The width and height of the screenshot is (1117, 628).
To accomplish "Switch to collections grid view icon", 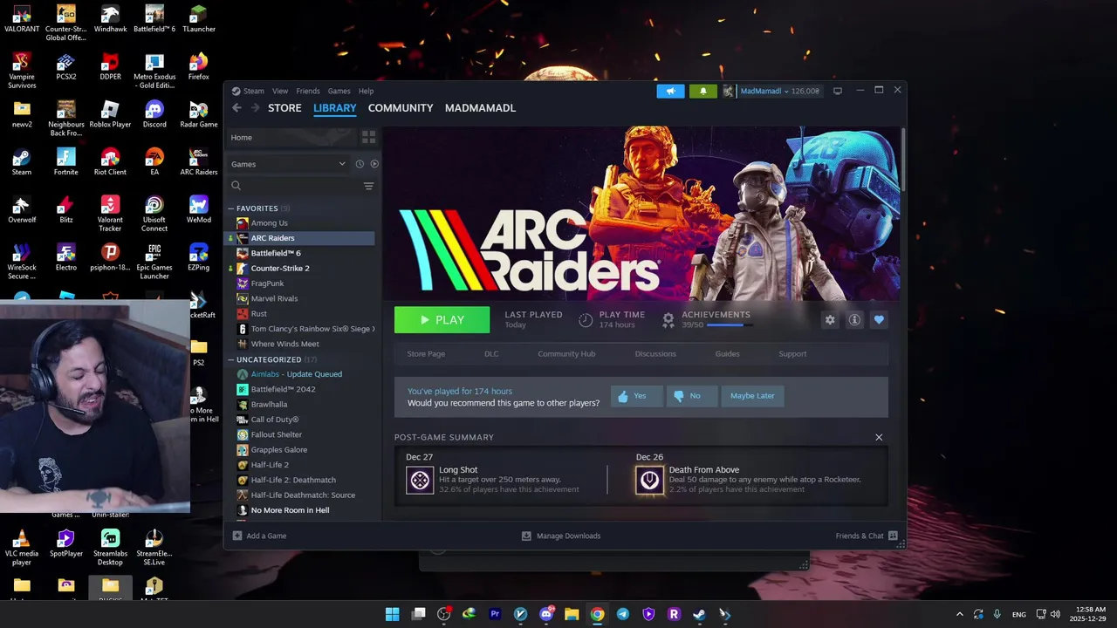I will (368, 137).
